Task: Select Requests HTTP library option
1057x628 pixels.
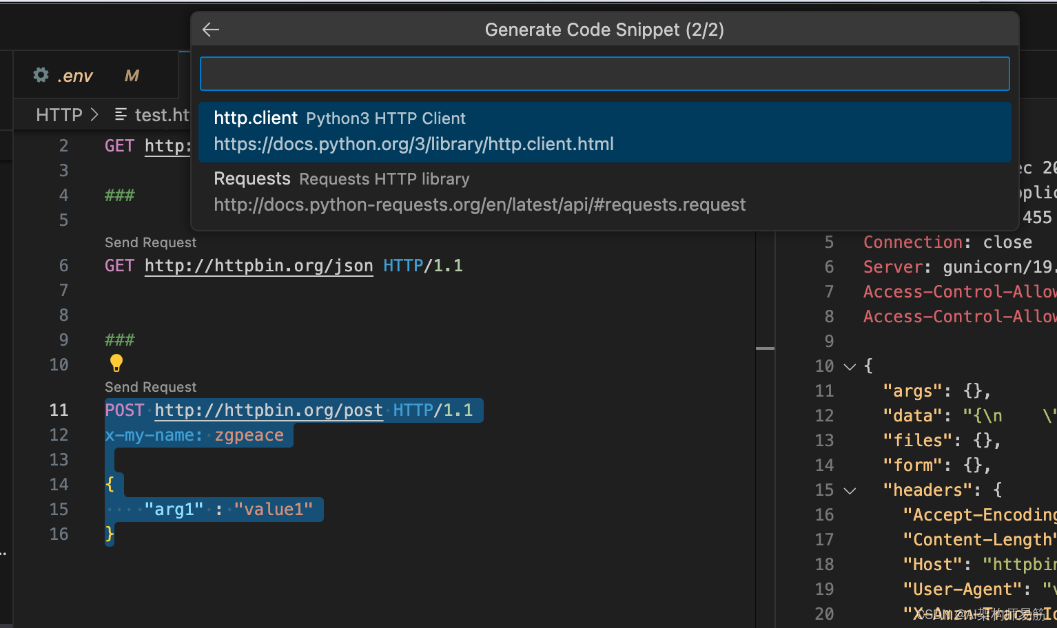Action: click(x=604, y=192)
